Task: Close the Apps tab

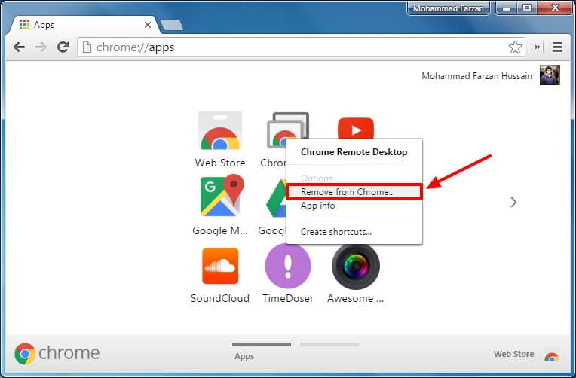Action: 148,25
